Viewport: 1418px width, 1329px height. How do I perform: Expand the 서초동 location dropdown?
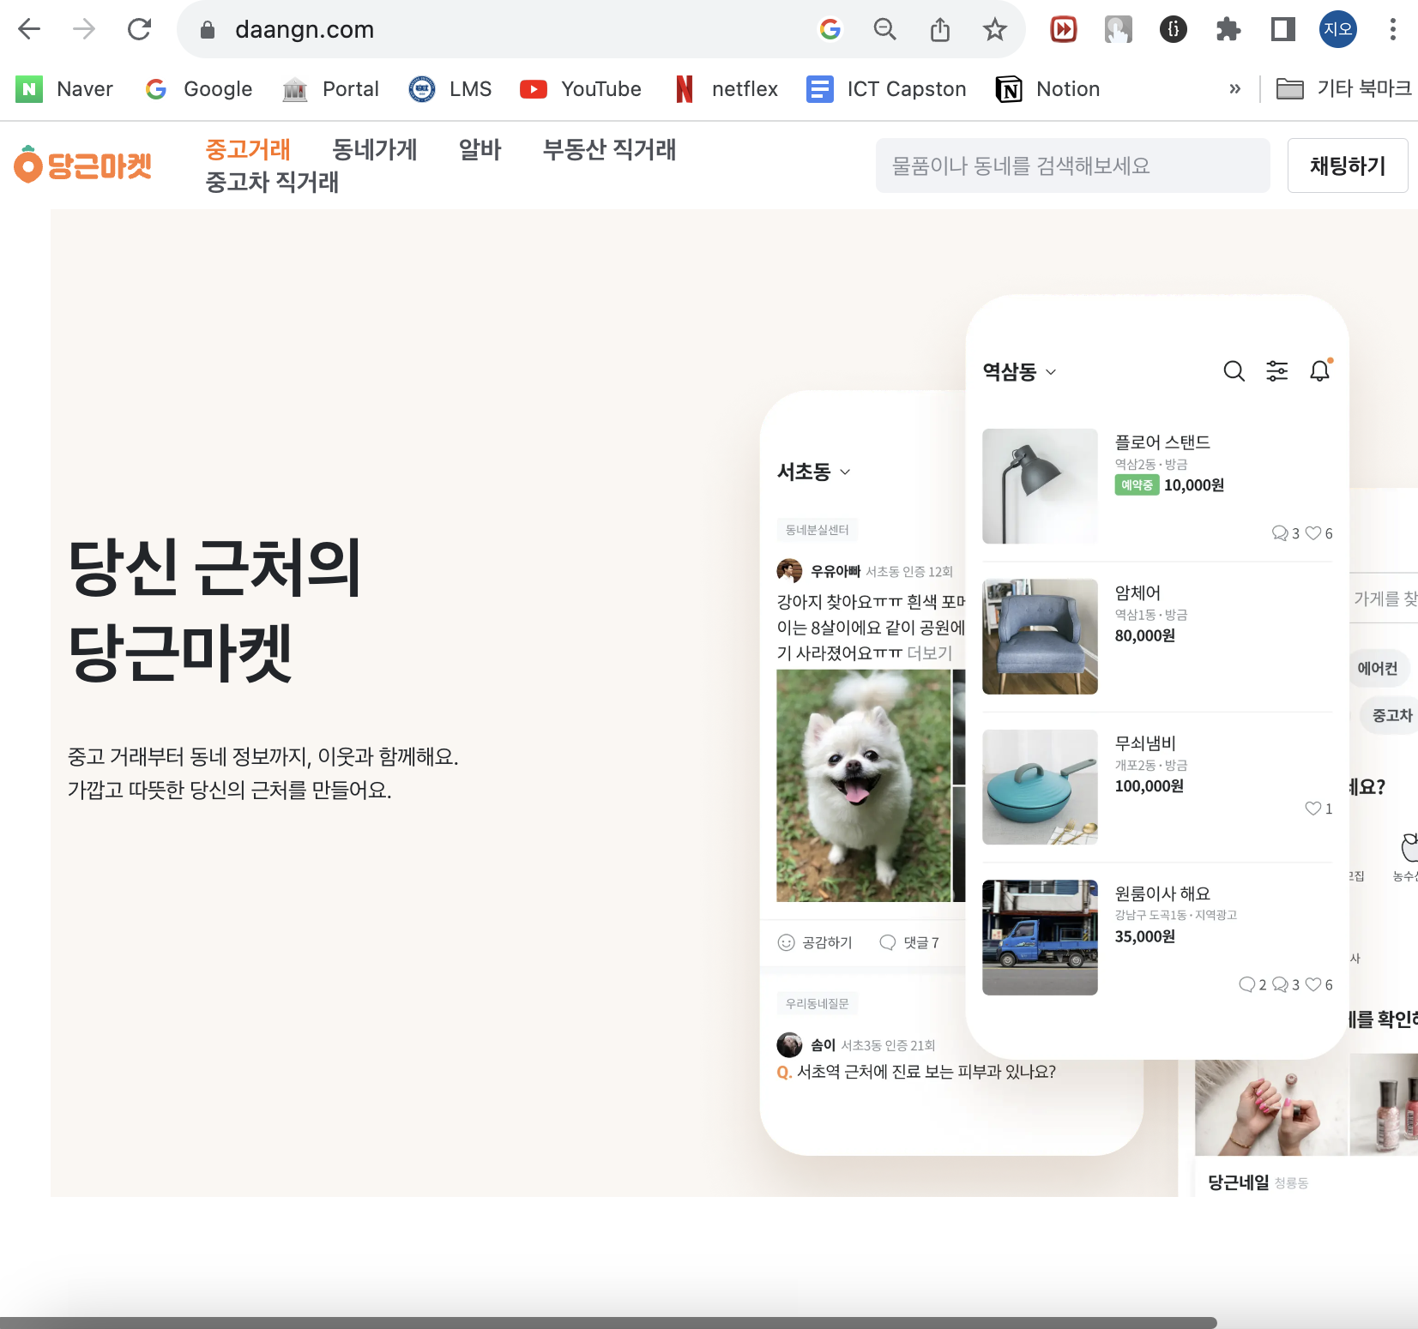point(813,472)
